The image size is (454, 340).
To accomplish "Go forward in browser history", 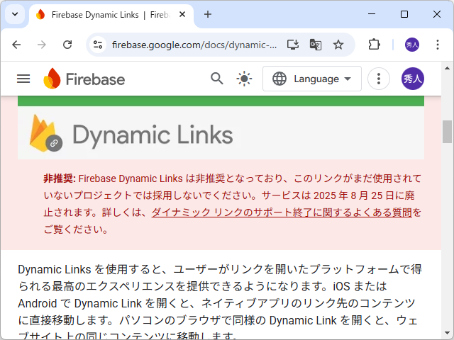I will pyautogui.click(x=42, y=45).
